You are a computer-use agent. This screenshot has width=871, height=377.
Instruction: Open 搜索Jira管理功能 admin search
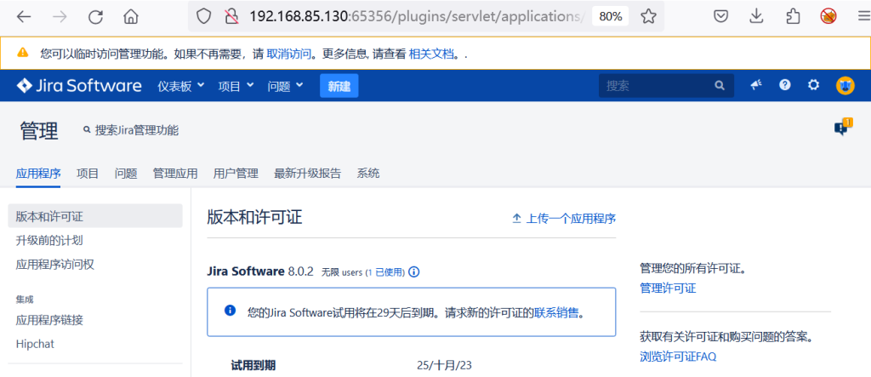[130, 131]
